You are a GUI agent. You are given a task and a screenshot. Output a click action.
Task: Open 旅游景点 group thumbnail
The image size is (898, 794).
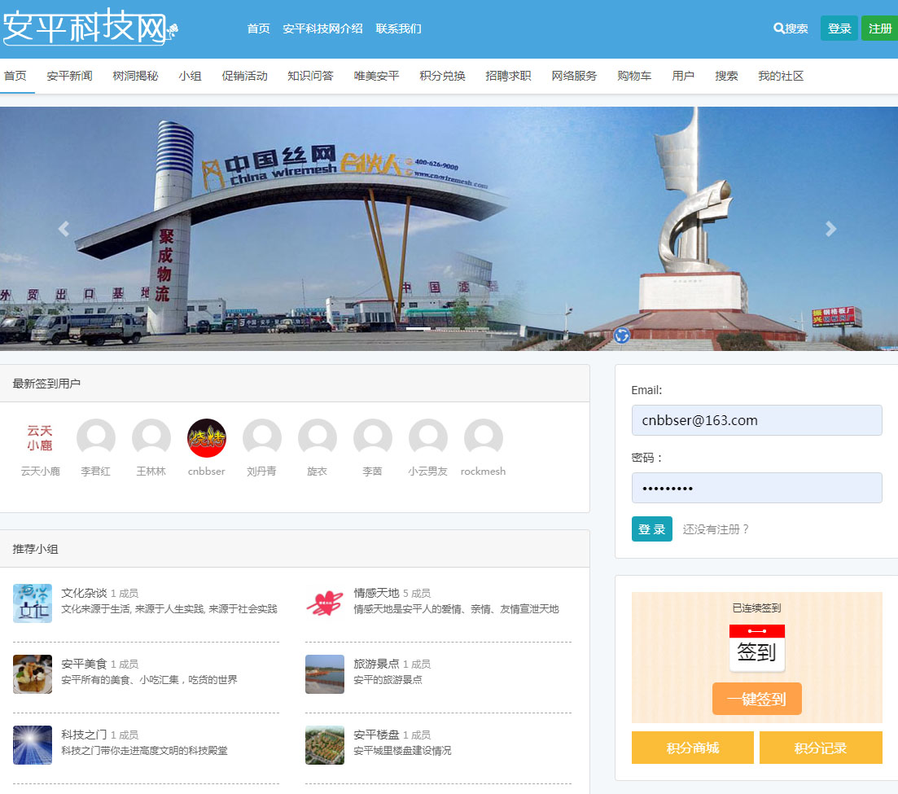coord(325,674)
